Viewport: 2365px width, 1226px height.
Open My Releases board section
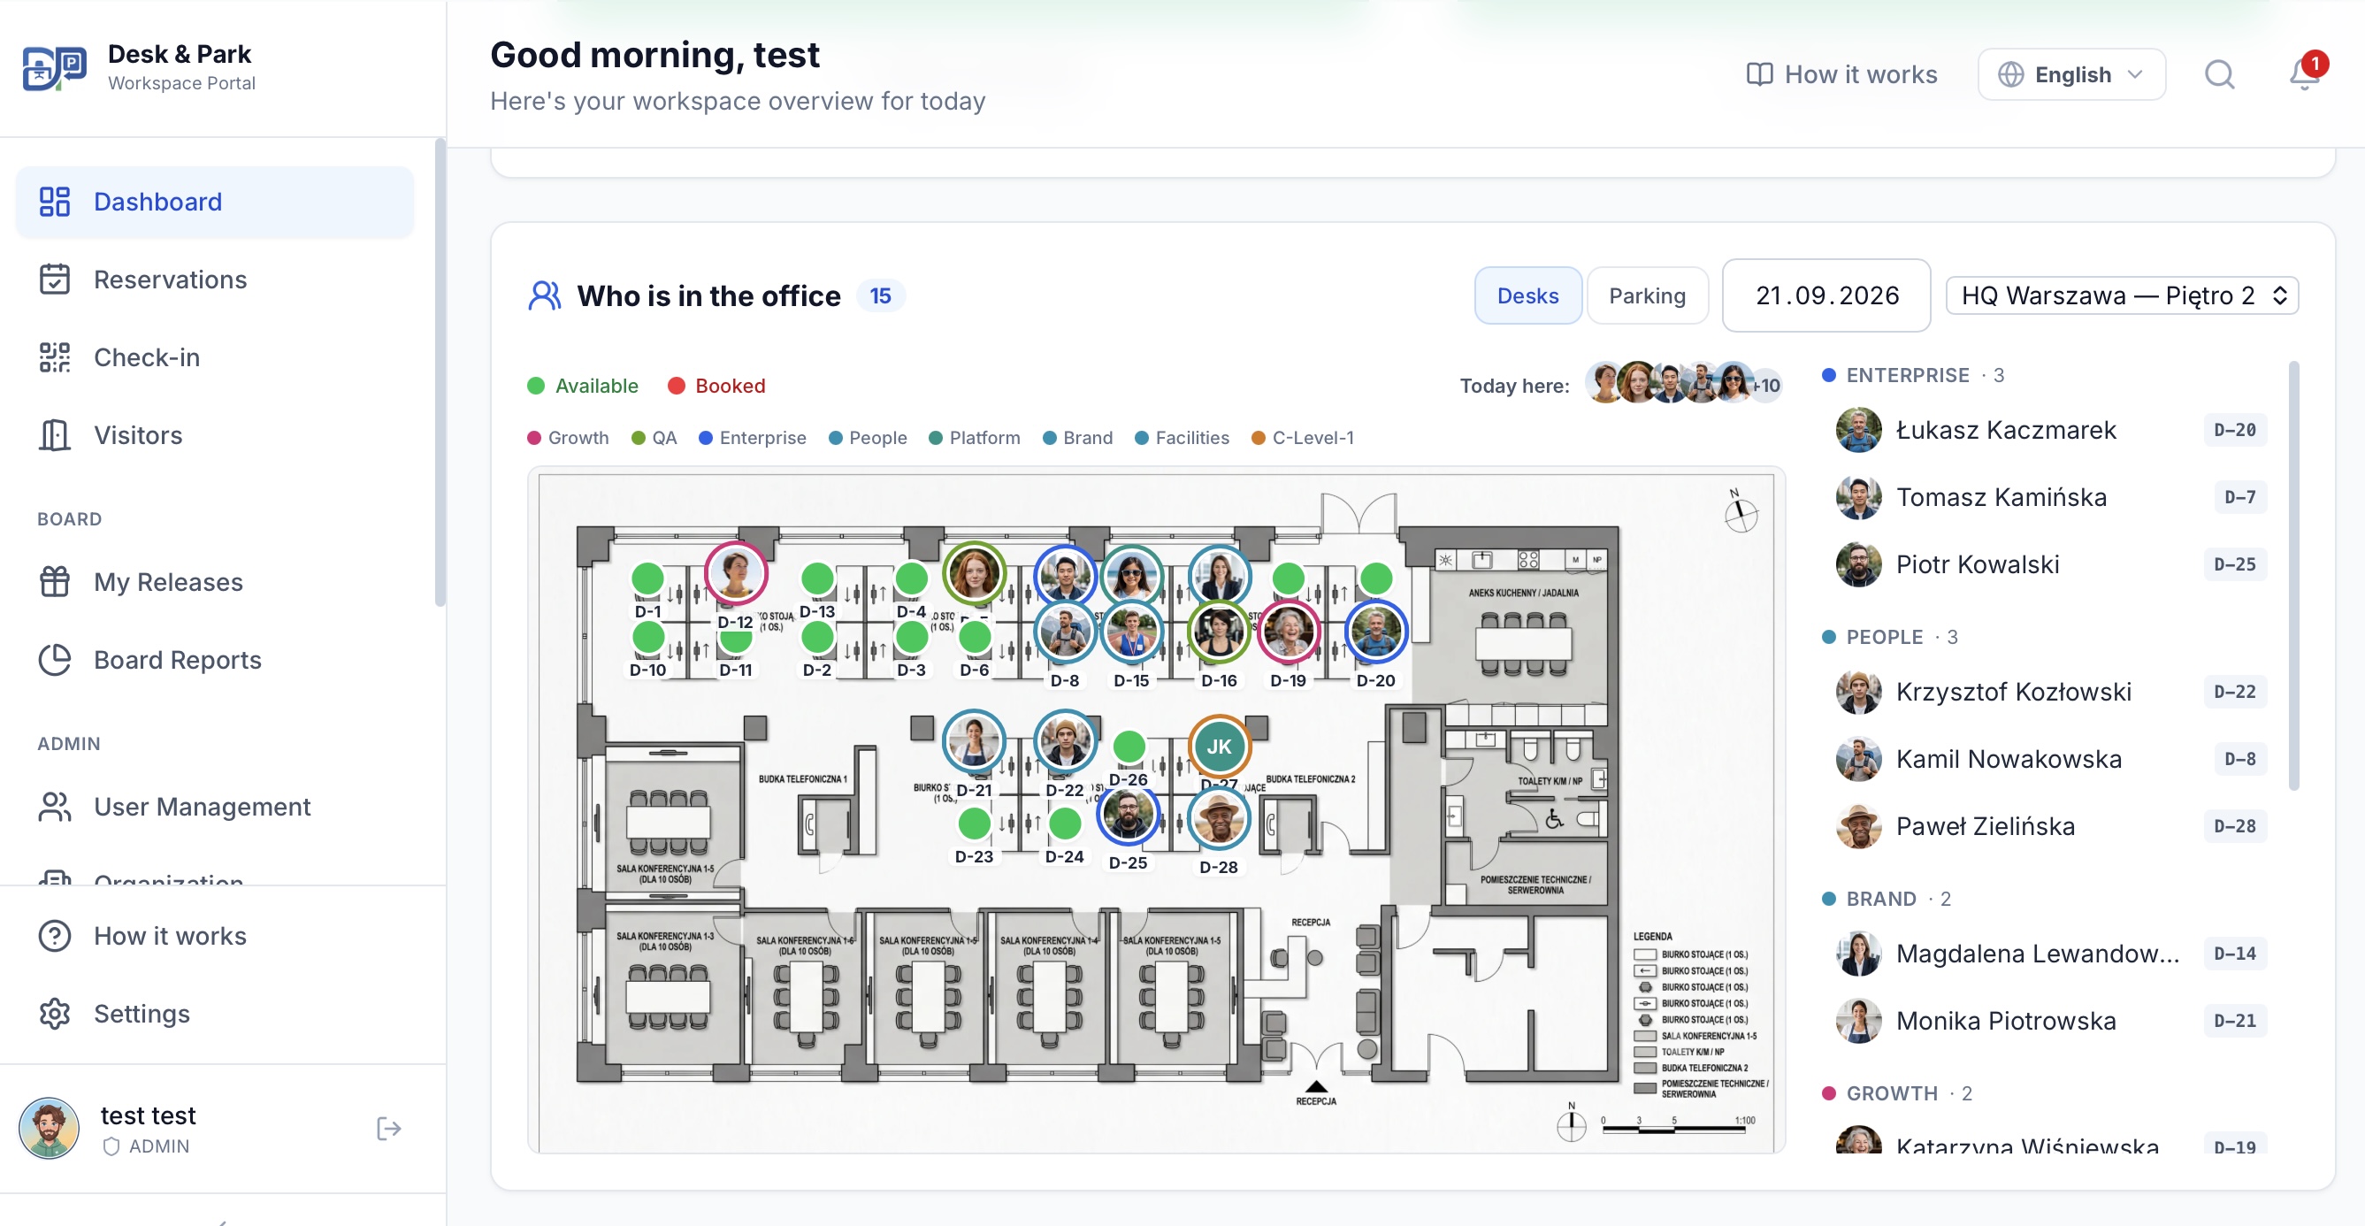tap(215, 582)
